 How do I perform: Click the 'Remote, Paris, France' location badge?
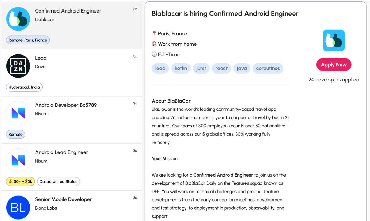coord(28,40)
